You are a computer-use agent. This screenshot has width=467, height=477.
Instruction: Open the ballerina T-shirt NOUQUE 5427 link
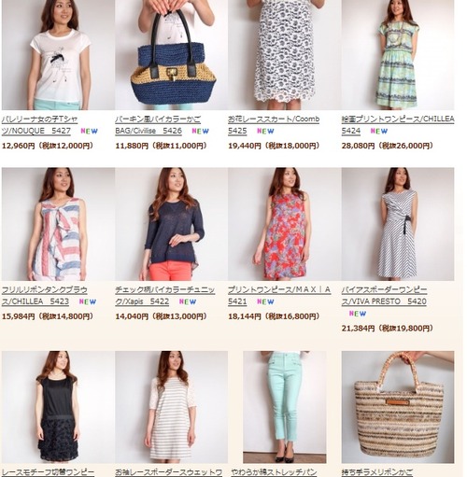(x=39, y=125)
